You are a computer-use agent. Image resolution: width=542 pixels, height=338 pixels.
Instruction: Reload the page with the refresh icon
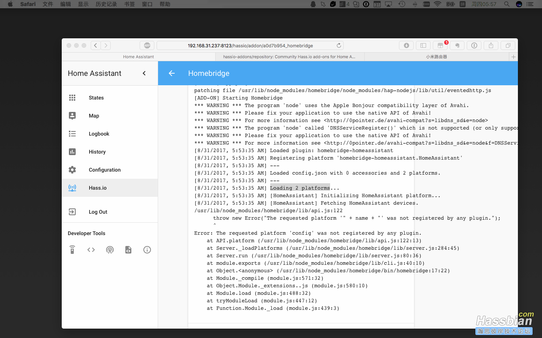click(339, 45)
